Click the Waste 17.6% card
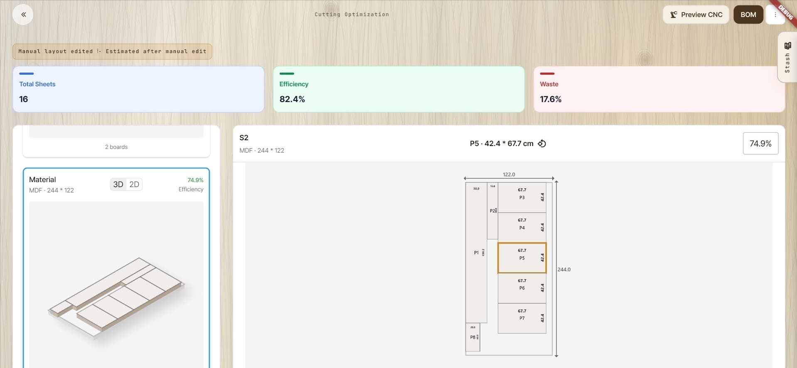The height and width of the screenshot is (368, 797). click(659, 89)
